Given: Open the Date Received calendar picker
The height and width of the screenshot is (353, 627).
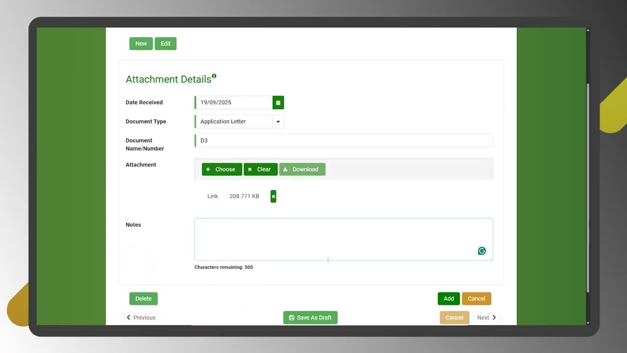Looking at the screenshot, I should pos(278,102).
